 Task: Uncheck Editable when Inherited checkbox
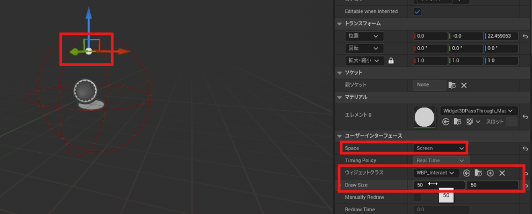pyautogui.click(x=417, y=11)
